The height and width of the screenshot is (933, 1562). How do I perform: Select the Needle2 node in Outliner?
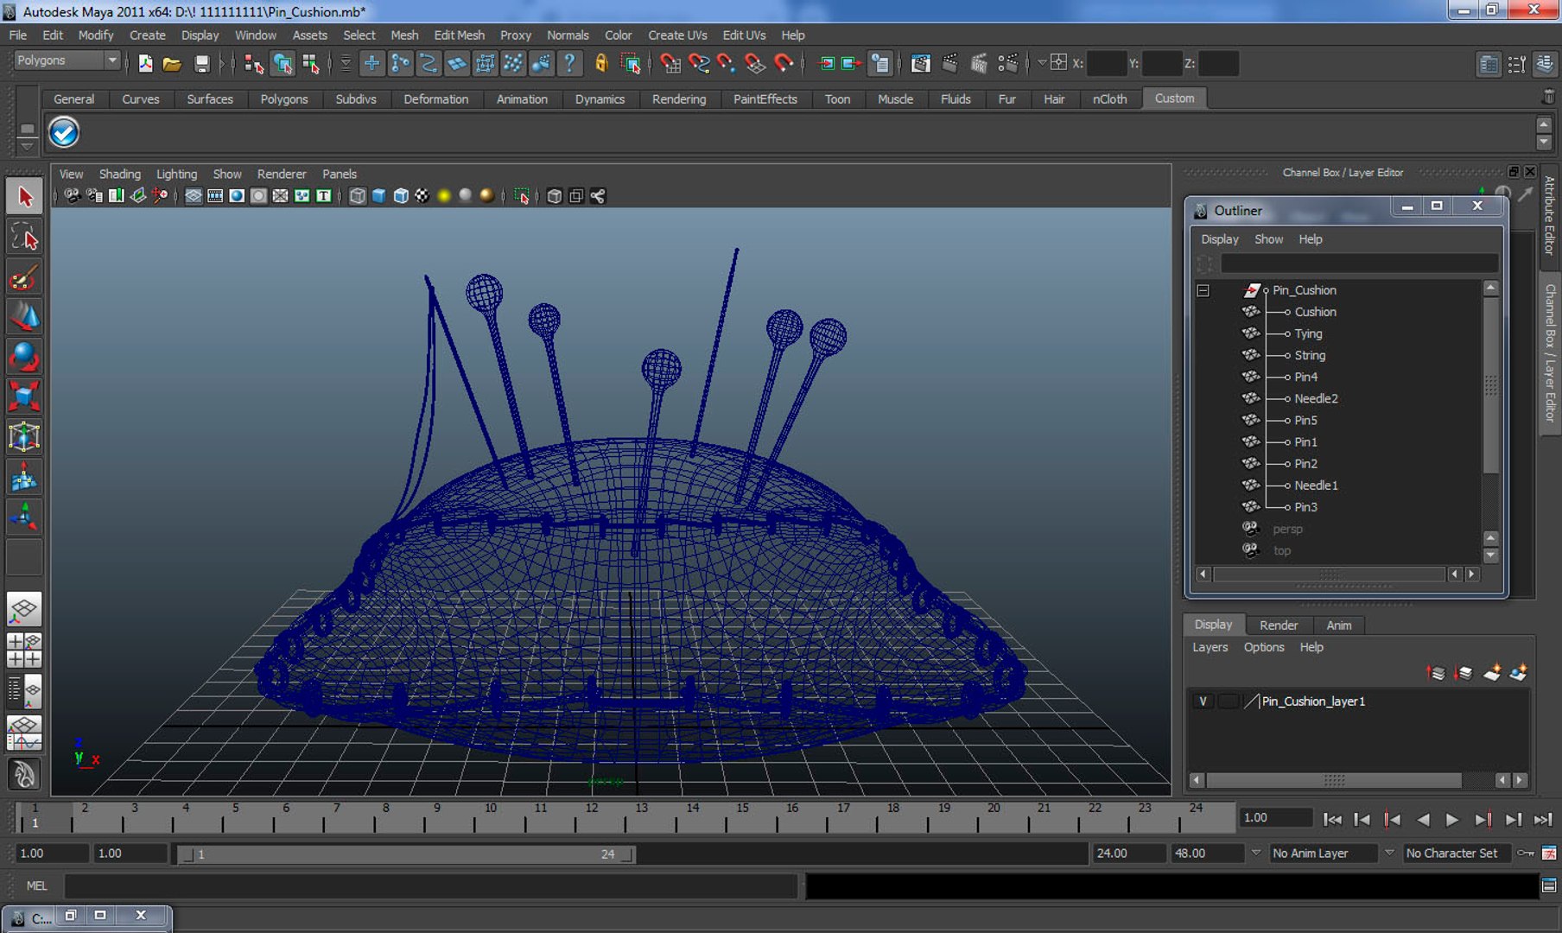pyautogui.click(x=1316, y=399)
